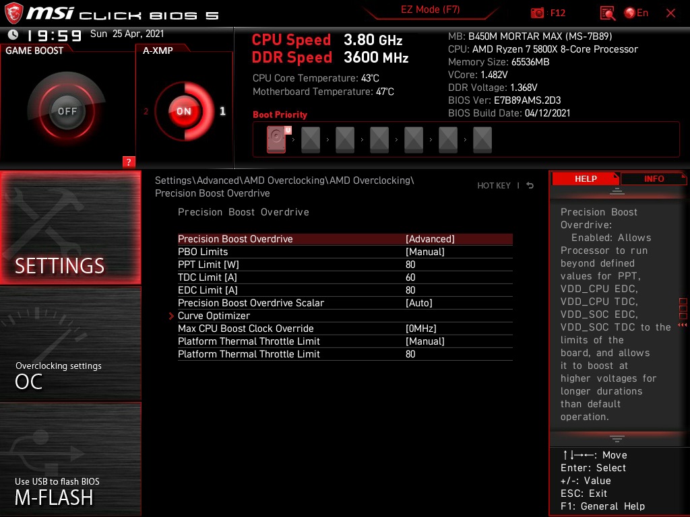The image size is (690, 517).
Task: Click the MSI dragon logo
Action: tap(13, 13)
